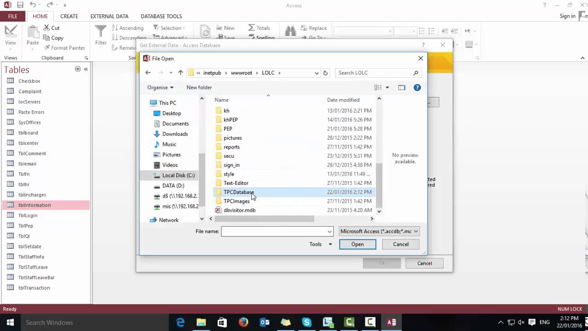Show the preview pane icon
The height and width of the screenshot is (331, 588).
[402, 87]
